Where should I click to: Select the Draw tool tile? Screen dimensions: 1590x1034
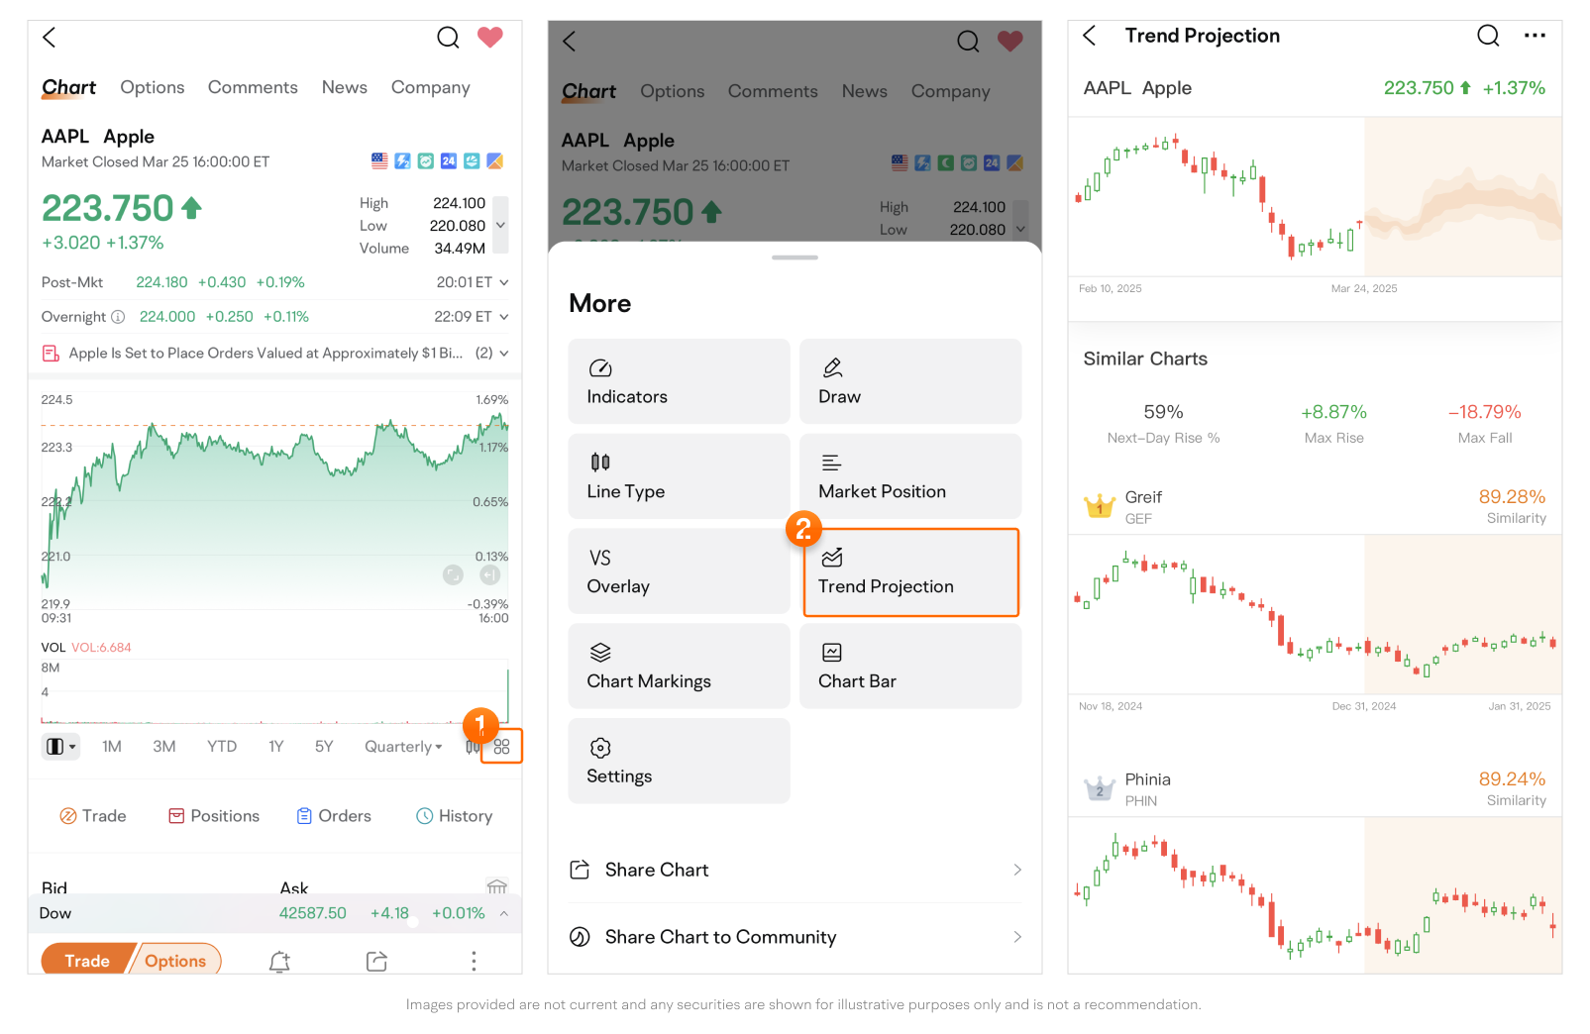909,381
